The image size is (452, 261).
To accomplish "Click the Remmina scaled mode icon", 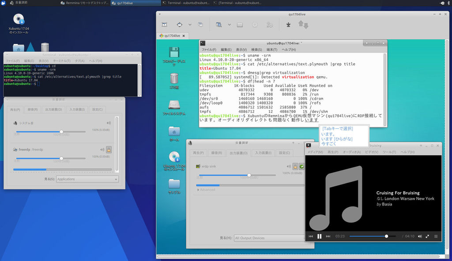I will click(180, 25).
